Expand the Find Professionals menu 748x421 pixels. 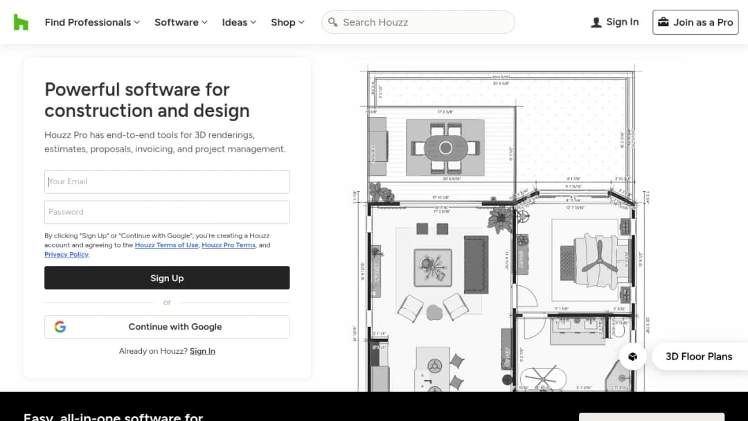(92, 22)
